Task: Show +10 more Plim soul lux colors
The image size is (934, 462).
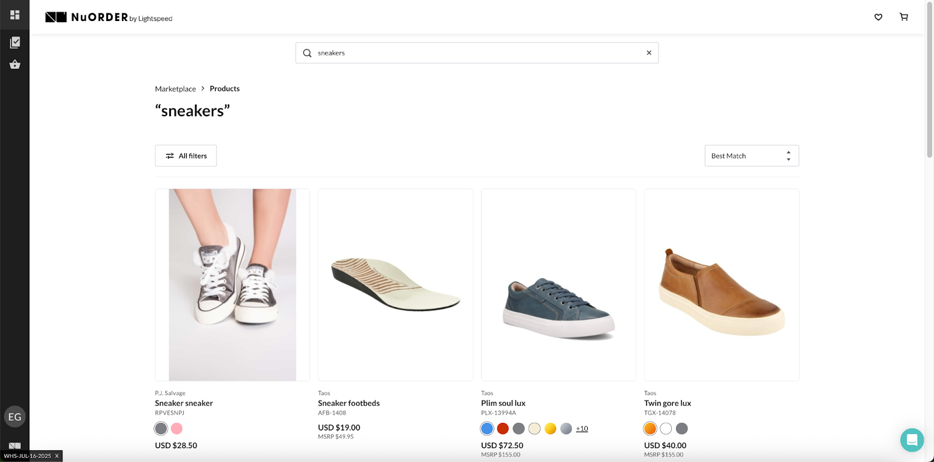Action: pos(581,429)
